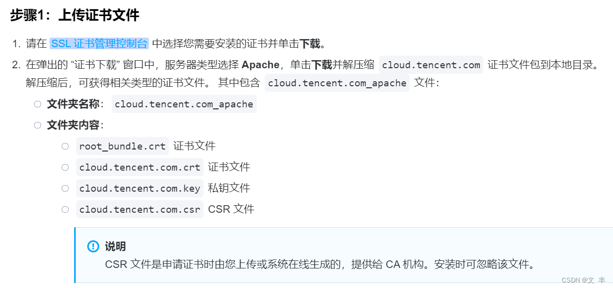Click the CSDN @文丰 watermark
Viewport: 613px width, 288px height.
pyautogui.click(x=583, y=280)
